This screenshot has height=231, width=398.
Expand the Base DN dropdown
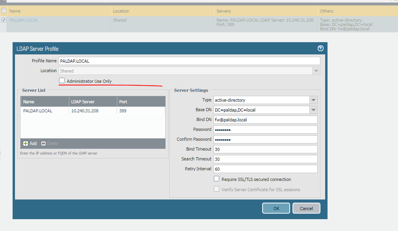tap(314, 110)
